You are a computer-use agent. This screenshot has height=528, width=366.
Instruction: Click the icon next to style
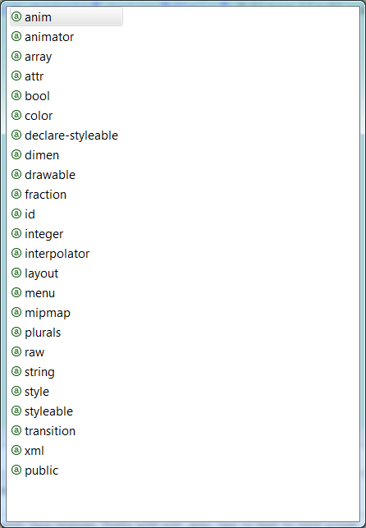(16, 391)
